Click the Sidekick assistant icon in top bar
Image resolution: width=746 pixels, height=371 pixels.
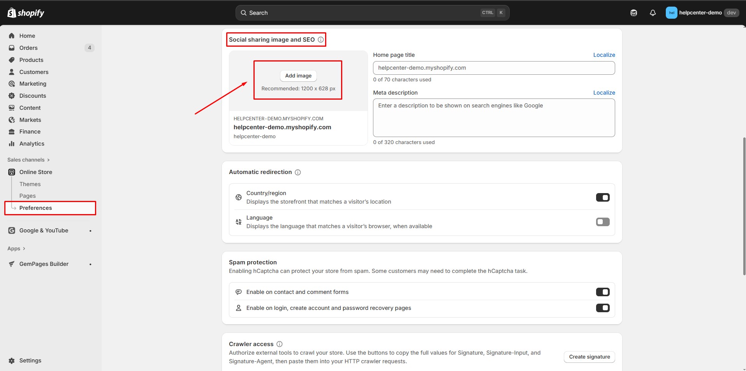tap(633, 13)
